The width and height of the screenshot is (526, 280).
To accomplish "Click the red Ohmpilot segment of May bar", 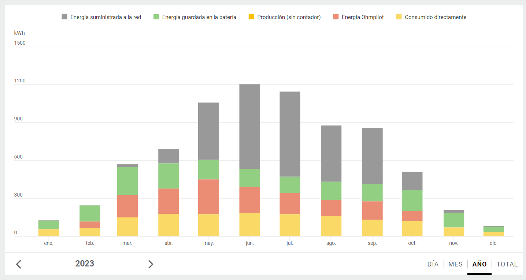I will (x=208, y=197).
